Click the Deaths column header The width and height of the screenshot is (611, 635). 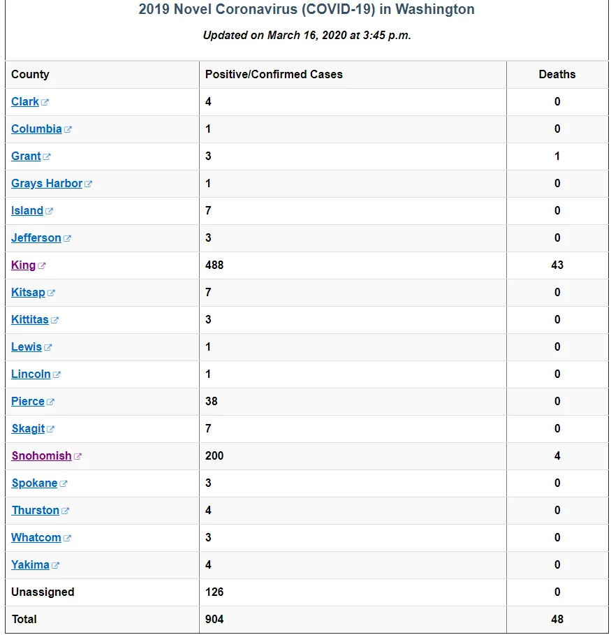[557, 75]
